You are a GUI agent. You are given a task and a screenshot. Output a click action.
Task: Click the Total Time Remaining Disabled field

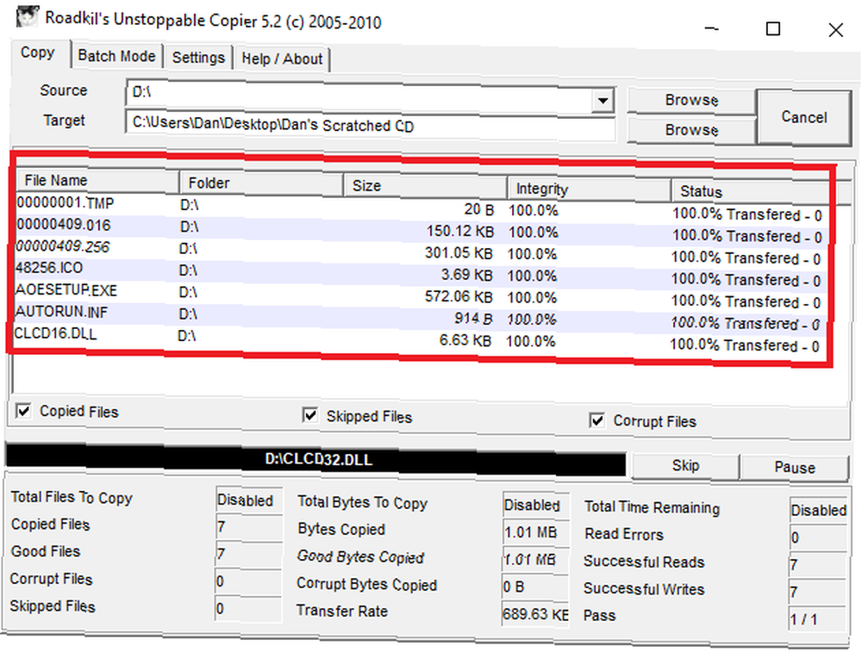coord(818,510)
